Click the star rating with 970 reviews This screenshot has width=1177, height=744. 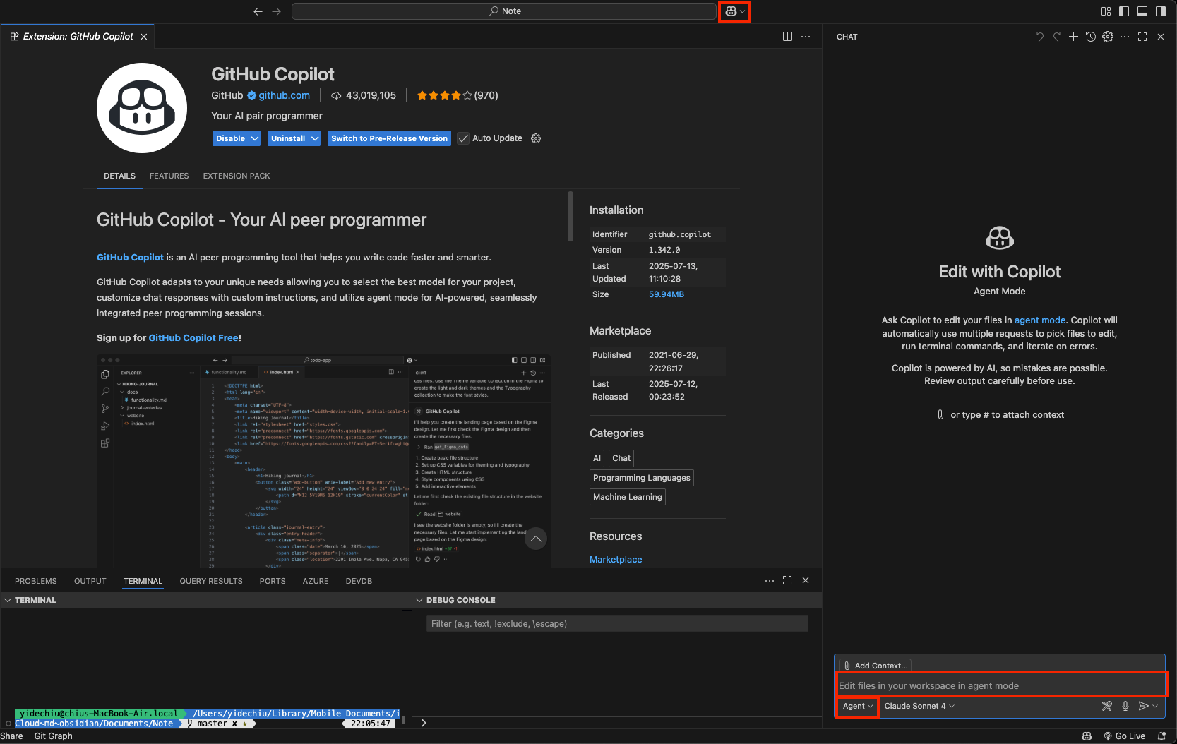click(x=458, y=95)
